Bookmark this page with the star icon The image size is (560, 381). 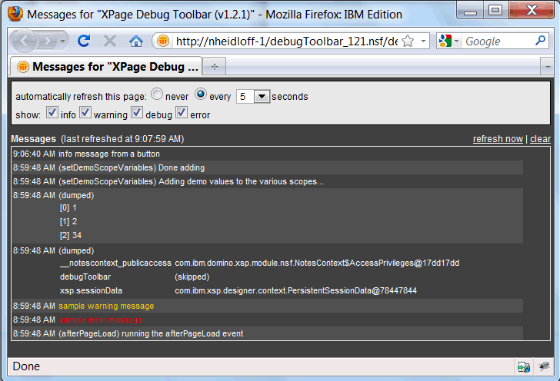(408, 41)
